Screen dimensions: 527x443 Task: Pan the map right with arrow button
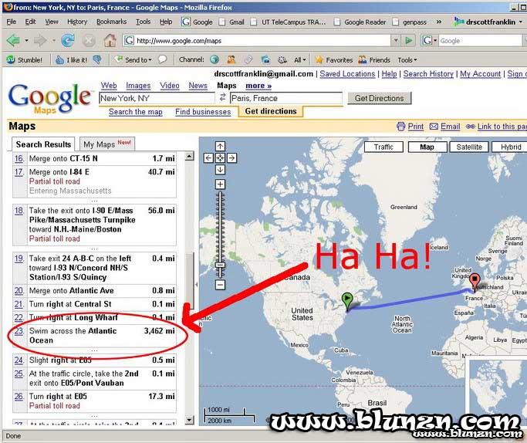click(231, 158)
